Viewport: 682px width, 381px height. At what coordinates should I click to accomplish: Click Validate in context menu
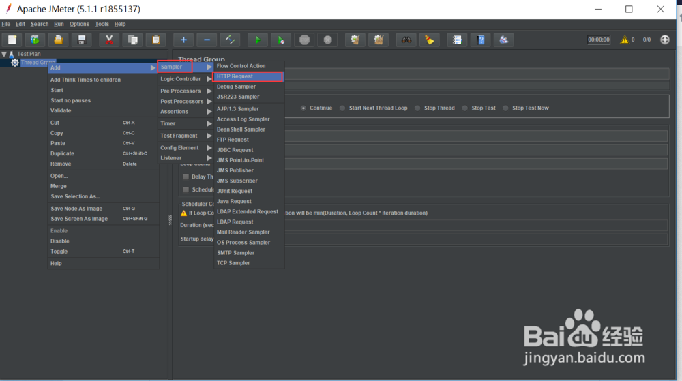102,111
